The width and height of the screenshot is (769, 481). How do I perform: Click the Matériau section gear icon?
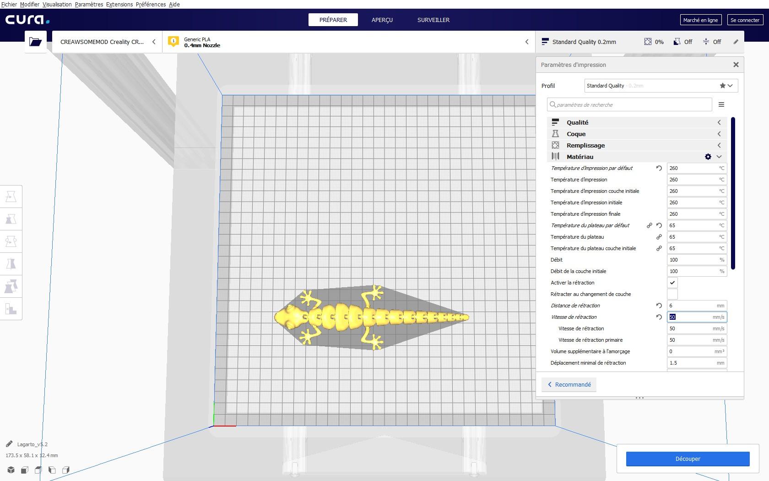click(x=708, y=157)
